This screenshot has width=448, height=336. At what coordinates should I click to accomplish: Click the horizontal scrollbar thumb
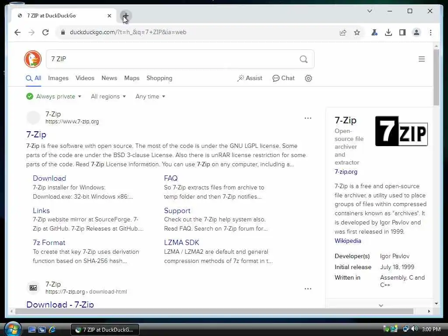coord(214,311)
